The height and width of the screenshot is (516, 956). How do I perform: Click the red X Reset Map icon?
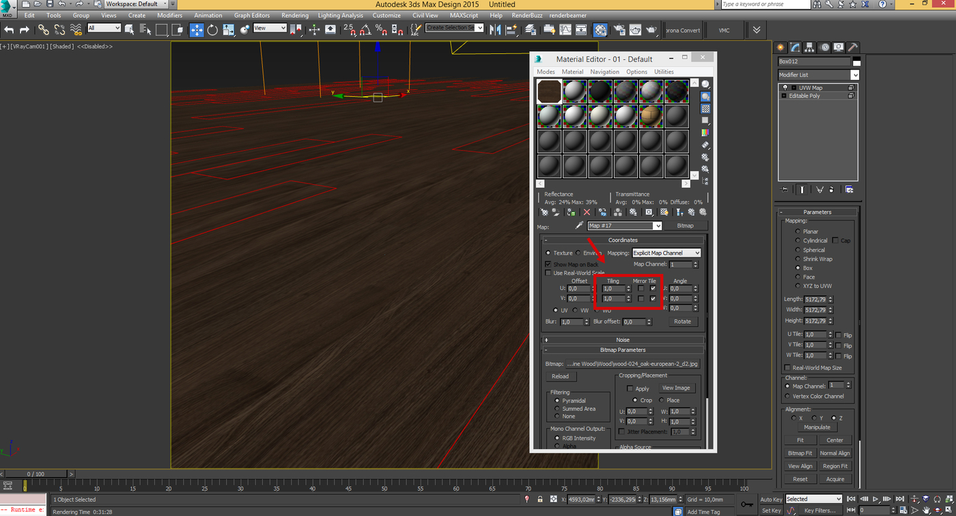point(587,212)
